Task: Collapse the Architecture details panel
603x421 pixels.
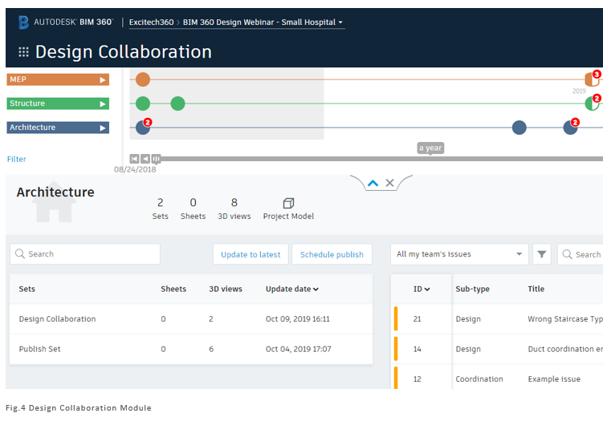Action: pyautogui.click(x=373, y=183)
